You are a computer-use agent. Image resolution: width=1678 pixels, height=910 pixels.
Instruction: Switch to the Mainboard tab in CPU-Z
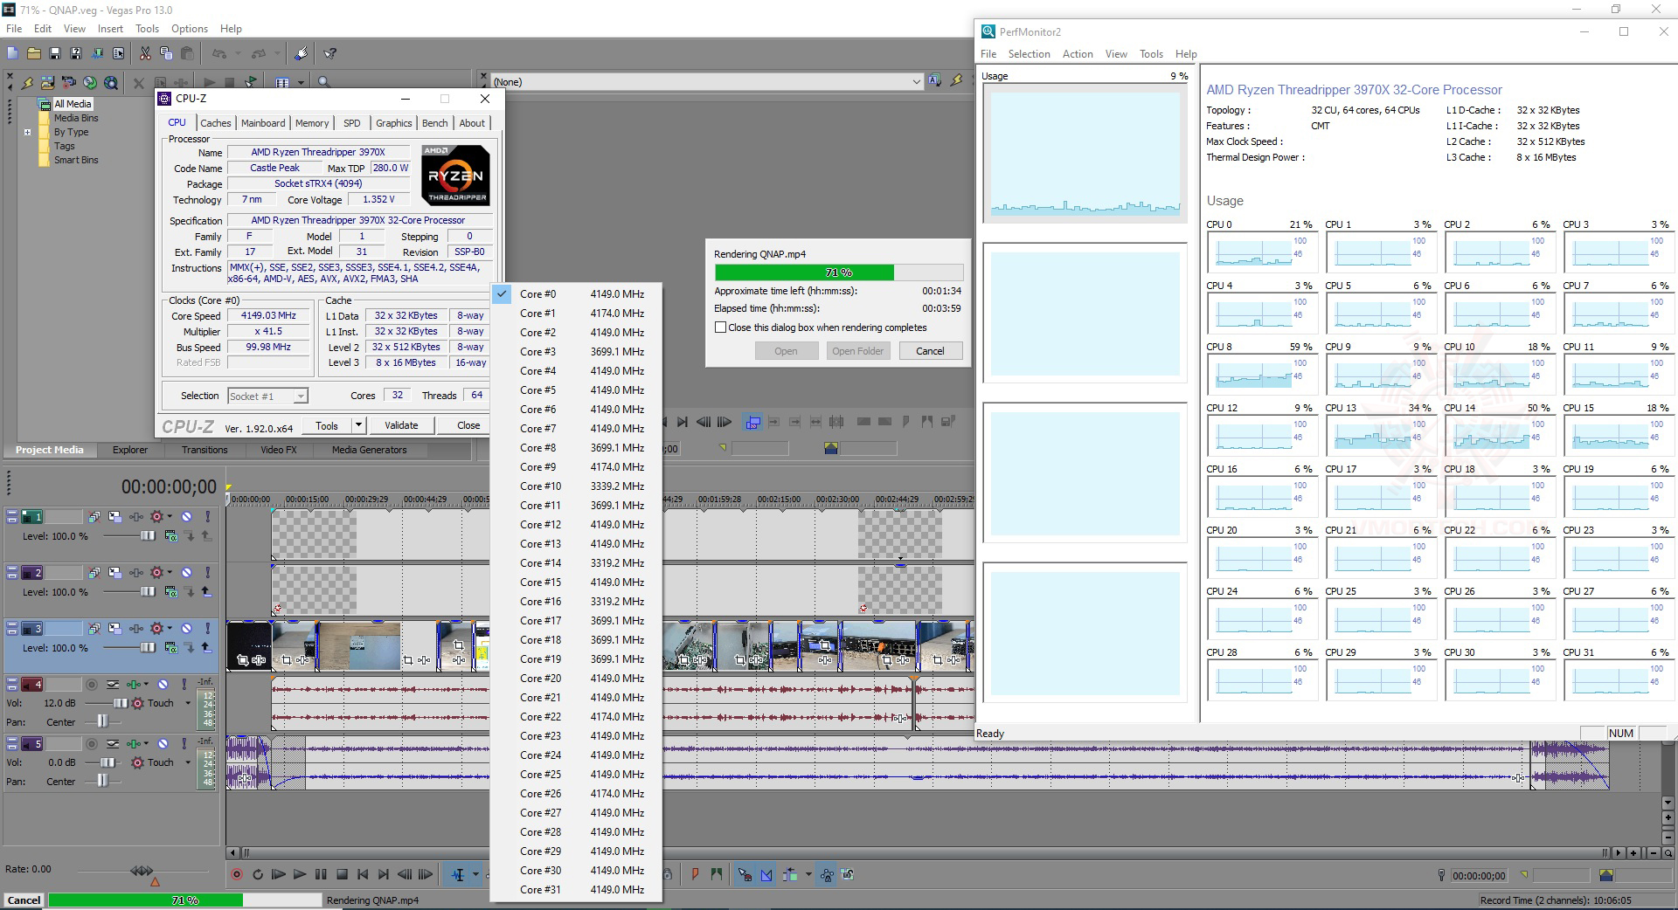tap(263, 123)
